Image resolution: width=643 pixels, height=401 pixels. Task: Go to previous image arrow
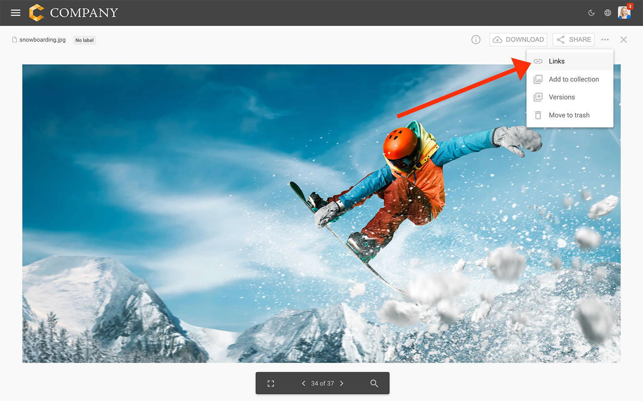click(x=303, y=383)
